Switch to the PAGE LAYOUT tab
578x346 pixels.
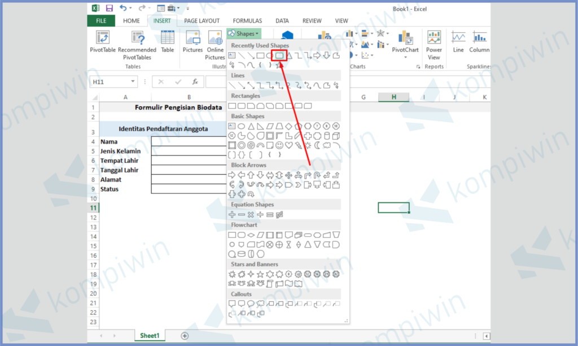click(x=202, y=21)
